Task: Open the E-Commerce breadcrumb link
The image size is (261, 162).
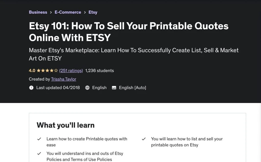Action: point(68,12)
